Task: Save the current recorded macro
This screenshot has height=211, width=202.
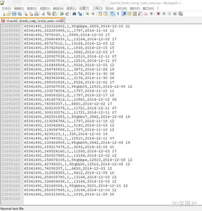Action: [180, 14]
